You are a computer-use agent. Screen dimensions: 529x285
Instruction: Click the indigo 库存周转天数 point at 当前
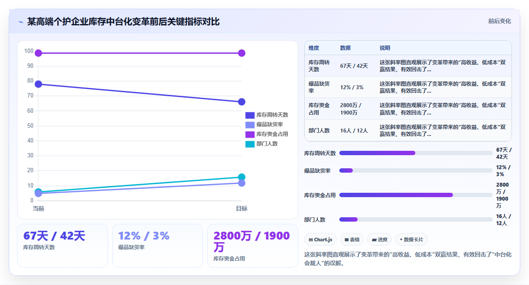click(38, 84)
